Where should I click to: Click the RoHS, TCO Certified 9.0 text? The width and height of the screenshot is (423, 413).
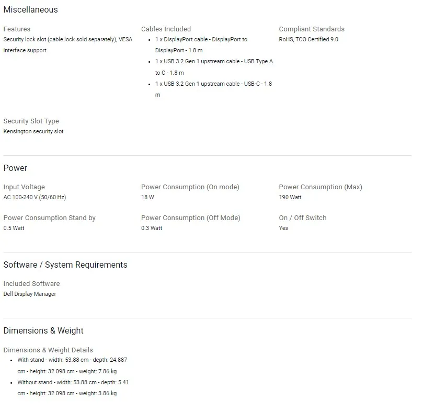308,40
